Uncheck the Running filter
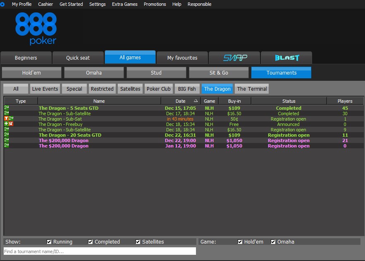365x261 pixels. 50,242
